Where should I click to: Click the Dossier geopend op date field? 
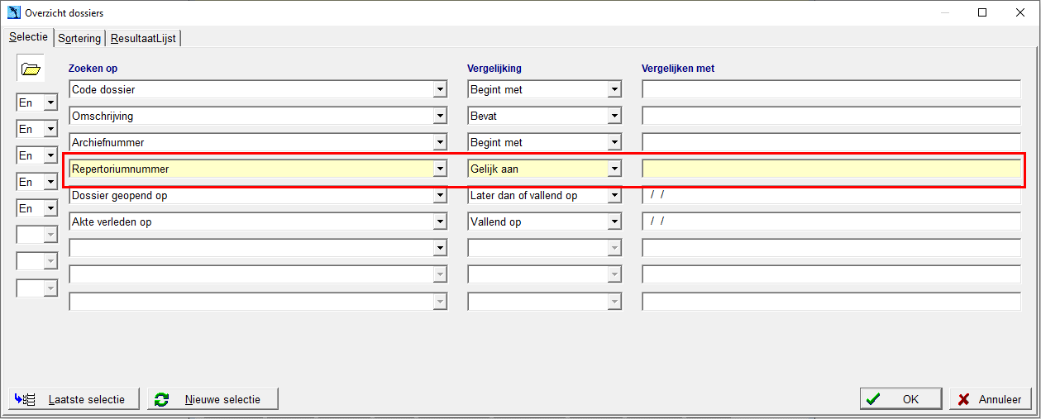[x=831, y=195]
